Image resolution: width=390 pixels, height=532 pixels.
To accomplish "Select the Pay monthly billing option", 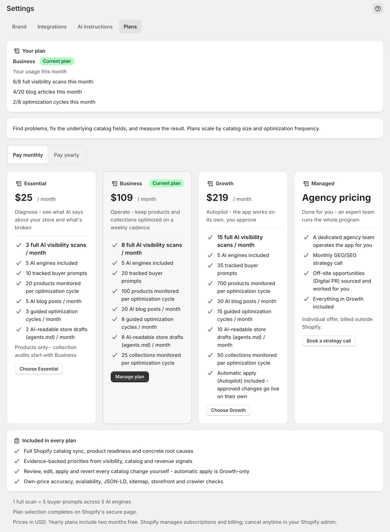I will tap(28, 155).
